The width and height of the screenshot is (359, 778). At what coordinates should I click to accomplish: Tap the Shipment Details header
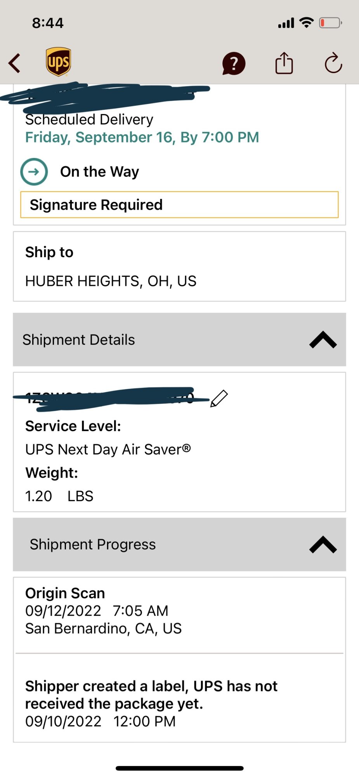(79, 340)
